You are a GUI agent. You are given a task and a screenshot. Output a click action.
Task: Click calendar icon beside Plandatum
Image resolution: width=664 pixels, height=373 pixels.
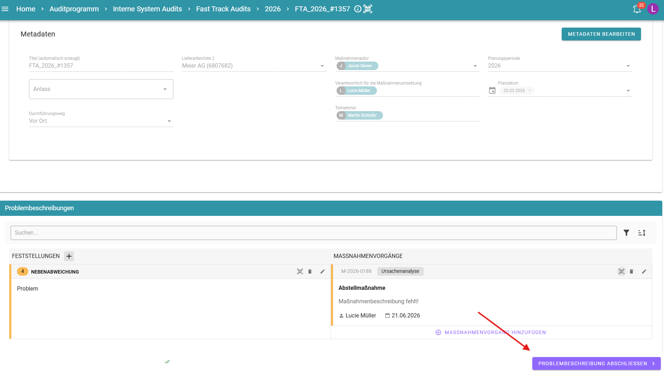point(492,91)
